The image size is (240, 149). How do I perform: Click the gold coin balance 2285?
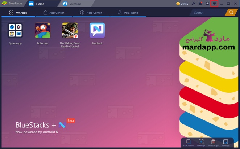click(182, 4)
